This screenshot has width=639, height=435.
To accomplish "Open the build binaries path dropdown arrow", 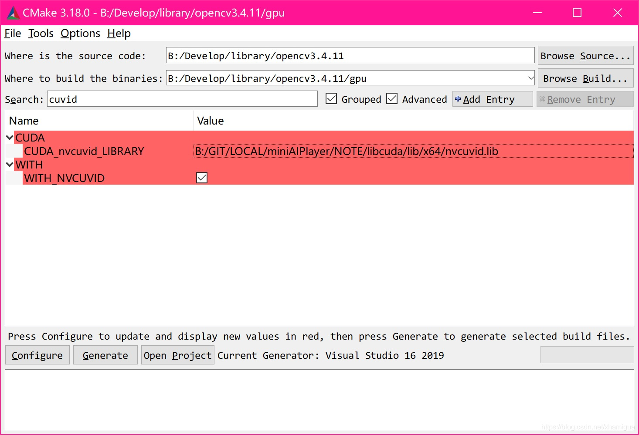I will (530, 78).
